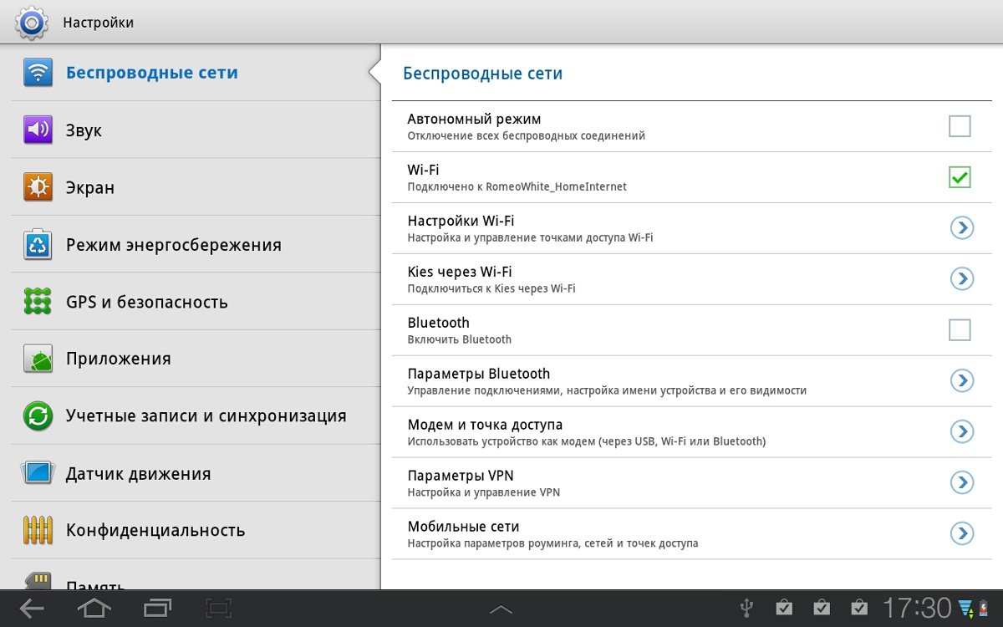Tap the GPS и безопасность green dots icon

tap(38, 301)
